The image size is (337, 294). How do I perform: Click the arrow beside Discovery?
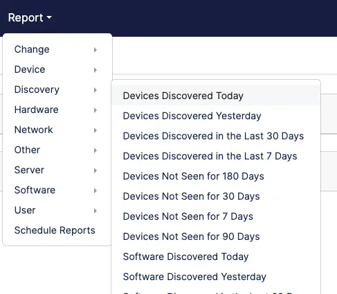coord(95,90)
